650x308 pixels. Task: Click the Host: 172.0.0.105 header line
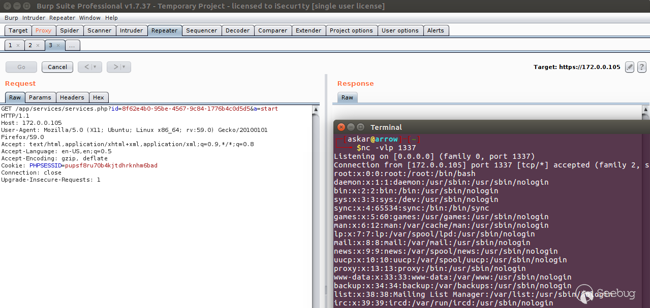click(x=32, y=123)
